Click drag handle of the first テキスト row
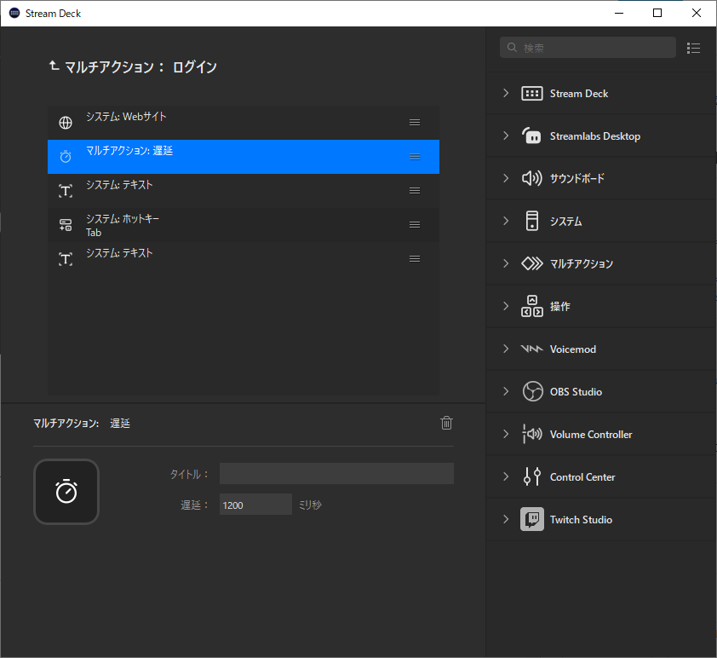Viewport: 717px width, 658px height. (415, 190)
